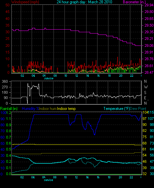Image resolution: width=154 pixels, height=188 pixels.
Task: Click the 24 hour graph day title
Action: [x=84, y=2]
